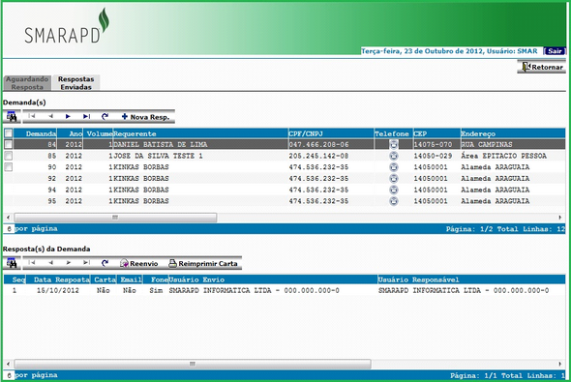Click address Área EPITACIO PESSOA
This screenshot has width=571, height=382.
click(x=503, y=156)
